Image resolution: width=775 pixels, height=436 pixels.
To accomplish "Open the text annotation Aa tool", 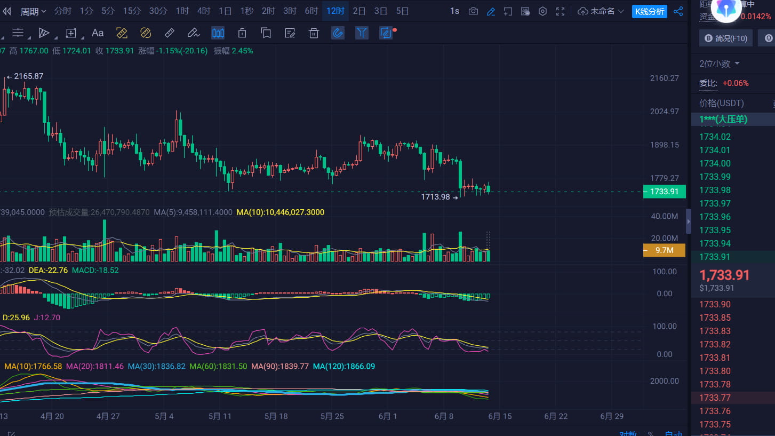I will [97, 33].
